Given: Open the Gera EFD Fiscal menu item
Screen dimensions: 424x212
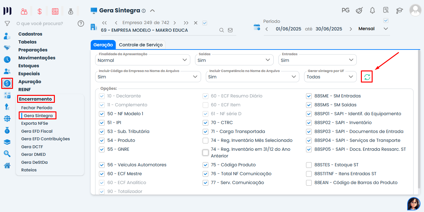Looking at the screenshot, I should coord(37,131).
